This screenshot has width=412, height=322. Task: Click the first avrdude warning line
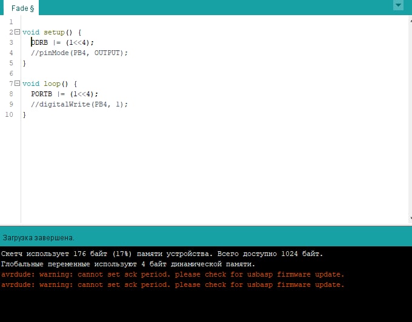(173, 275)
